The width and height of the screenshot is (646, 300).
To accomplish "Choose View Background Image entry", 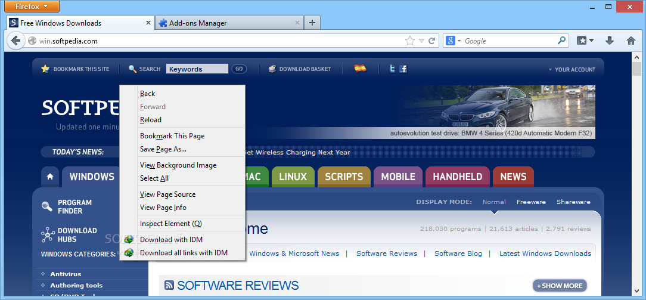I will pos(182,165).
